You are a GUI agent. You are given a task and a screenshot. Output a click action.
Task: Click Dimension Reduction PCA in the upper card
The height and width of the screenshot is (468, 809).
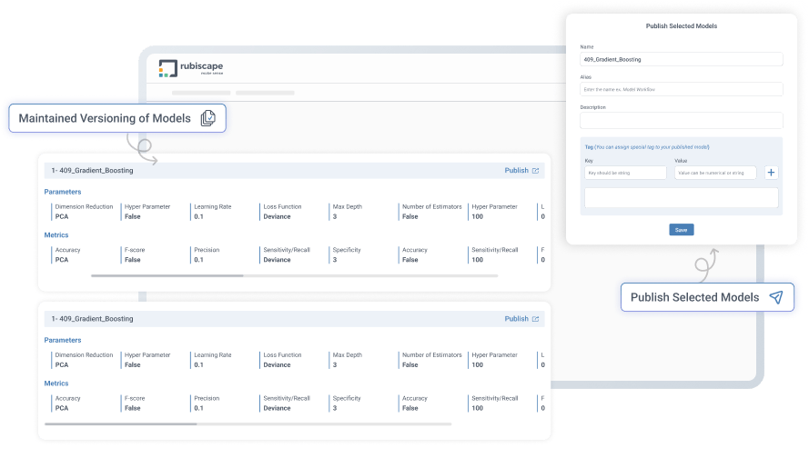click(84, 212)
